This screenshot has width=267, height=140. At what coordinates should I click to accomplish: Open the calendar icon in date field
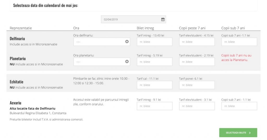coord(163,19)
